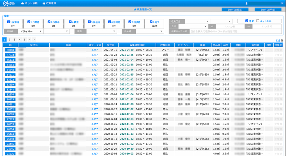Open order ID 82576
Screen dimensions: 286x156
tap(10, 94)
